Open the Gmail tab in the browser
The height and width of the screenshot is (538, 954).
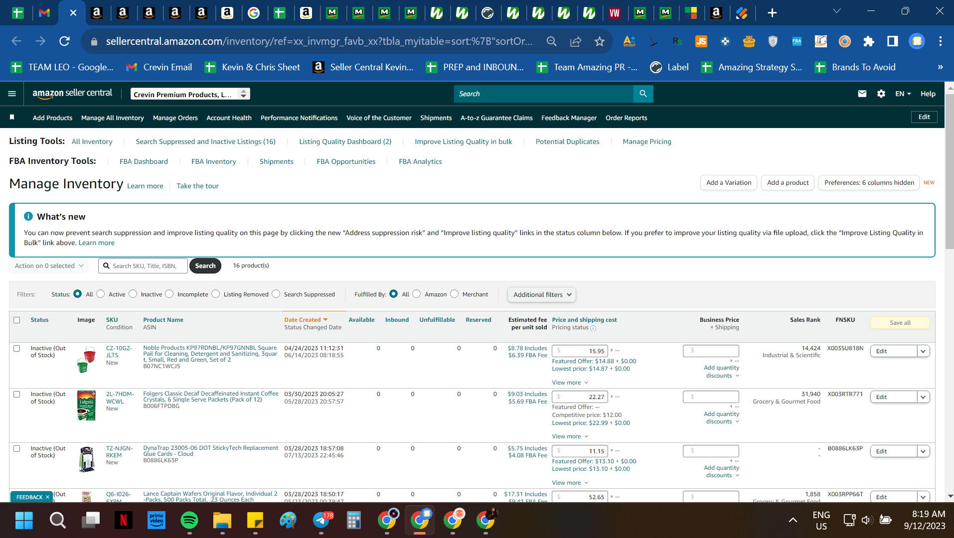click(x=44, y=13)
